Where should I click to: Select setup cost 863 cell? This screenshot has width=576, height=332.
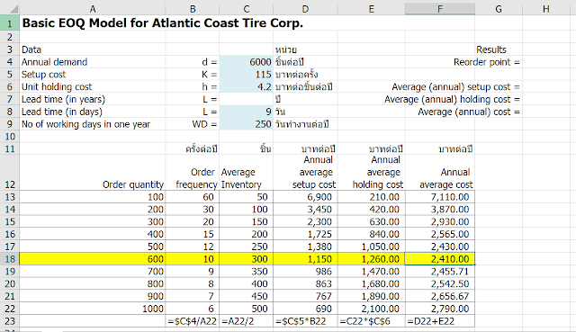305,283
